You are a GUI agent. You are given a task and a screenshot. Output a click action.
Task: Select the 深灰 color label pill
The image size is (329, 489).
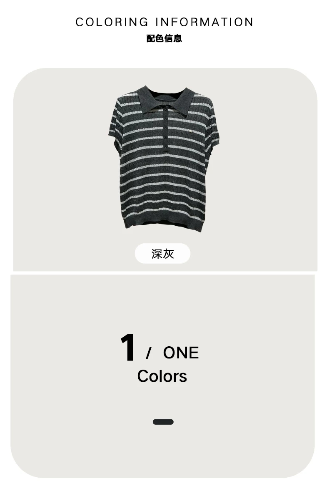click(x=162, y=254)
